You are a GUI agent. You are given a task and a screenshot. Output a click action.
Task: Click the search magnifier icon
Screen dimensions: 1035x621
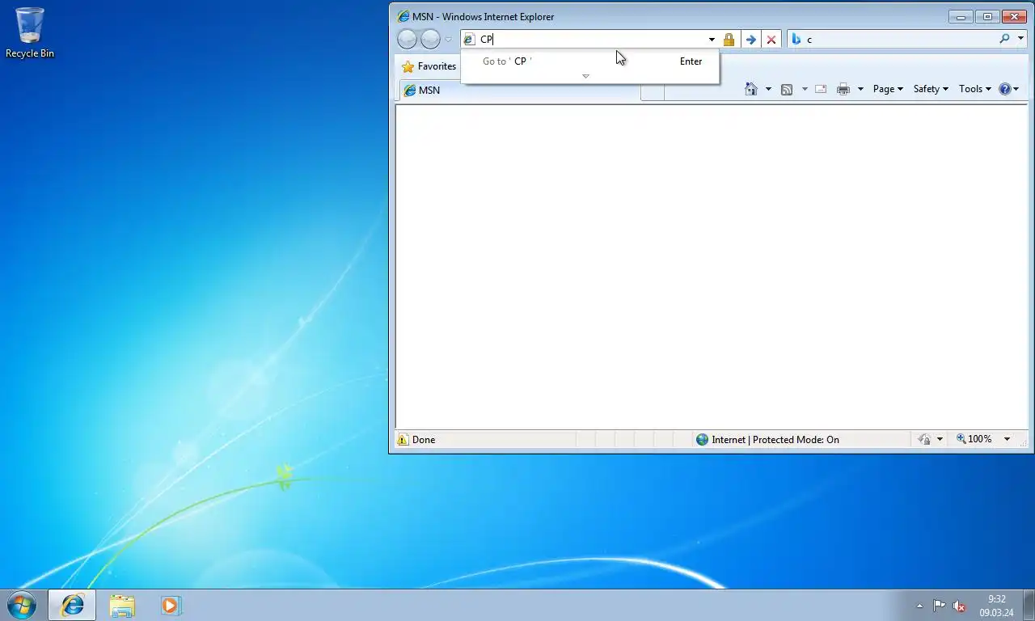pos(1005,39)
